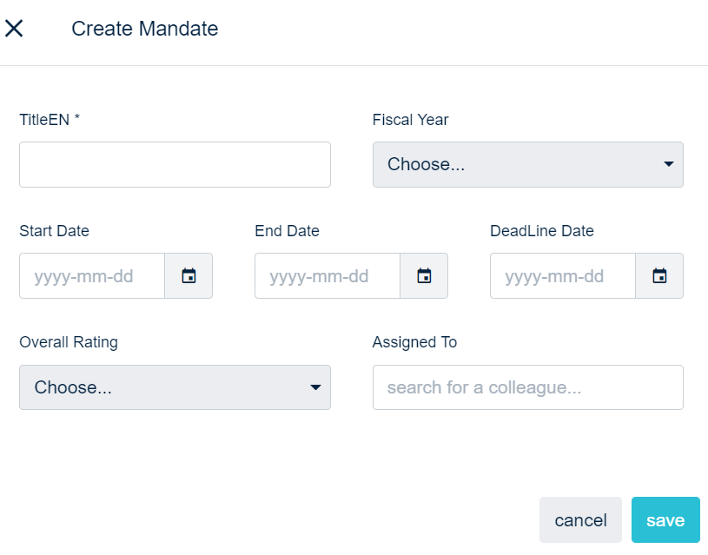The image size is (708, 555).
Task: Click the TitleEN field label
Action: click(x=50, y=120)
